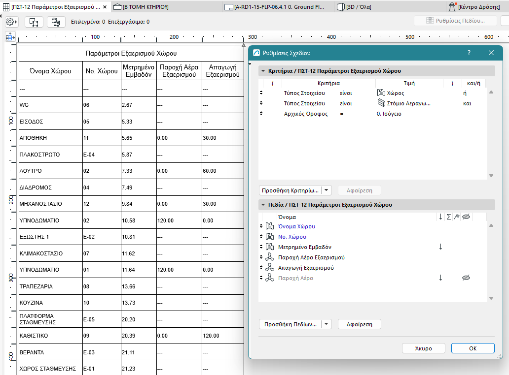The height and width of the screenshot is (375, 509).
Task: Open the schedule settings gear icon
Action: point(11,21)
